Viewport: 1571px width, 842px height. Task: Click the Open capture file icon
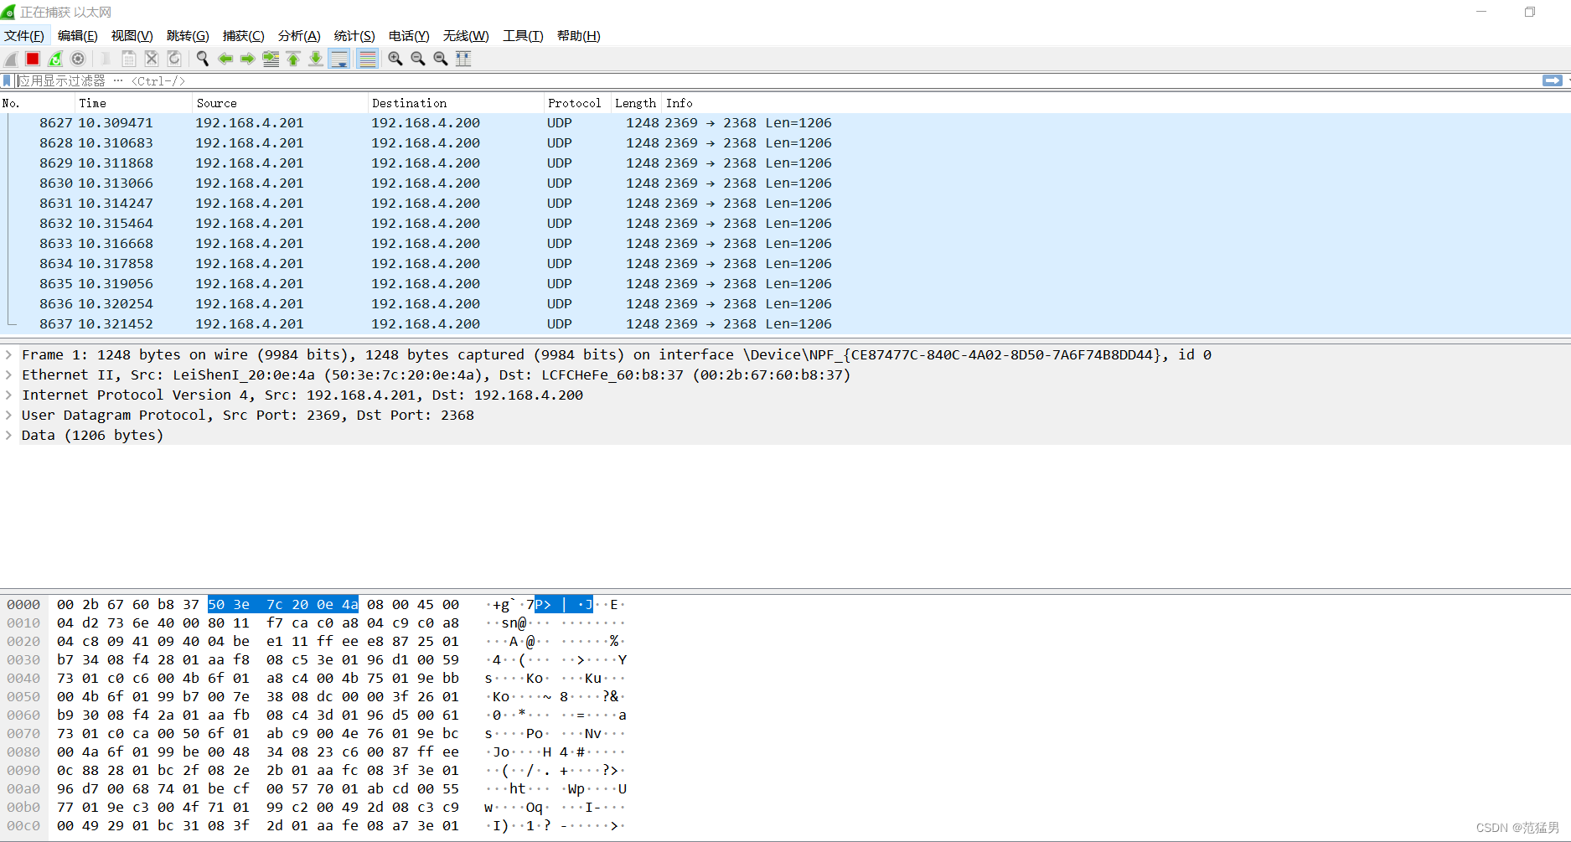coord(106,59)
